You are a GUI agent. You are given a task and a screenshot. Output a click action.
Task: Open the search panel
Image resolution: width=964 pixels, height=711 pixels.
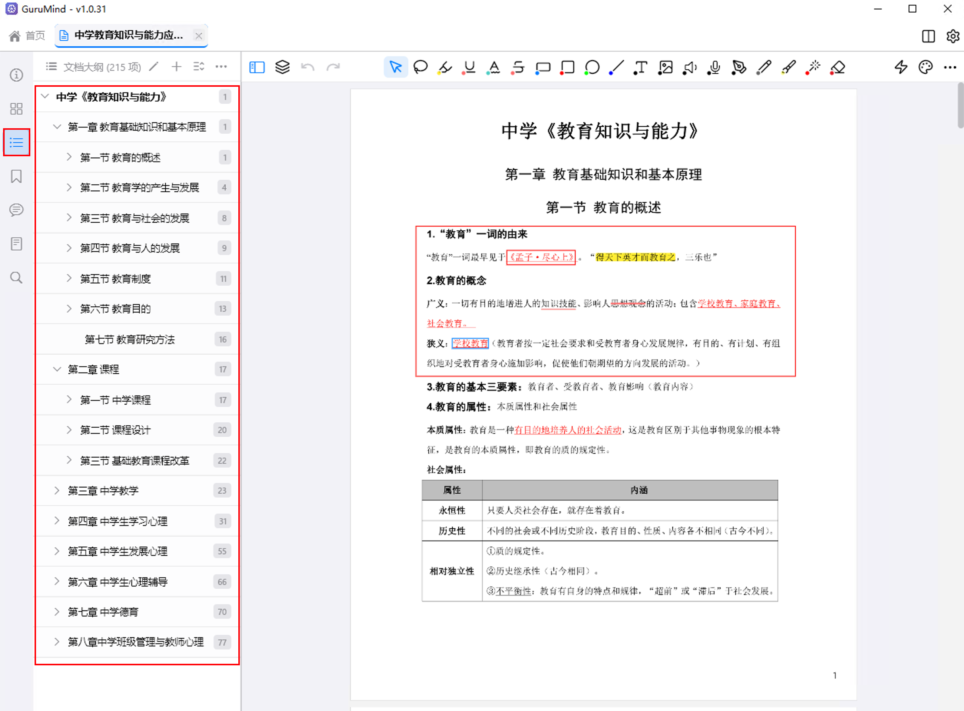click(x=17, y=278)
